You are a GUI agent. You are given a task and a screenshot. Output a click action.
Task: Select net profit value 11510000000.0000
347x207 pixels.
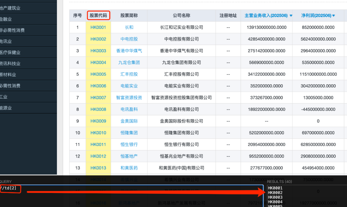pyautogui.click(x=318, y=74)
